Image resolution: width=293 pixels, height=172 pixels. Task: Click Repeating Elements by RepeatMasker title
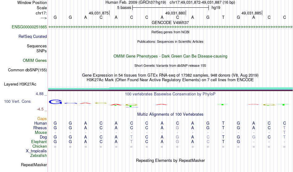click(170, 160)
